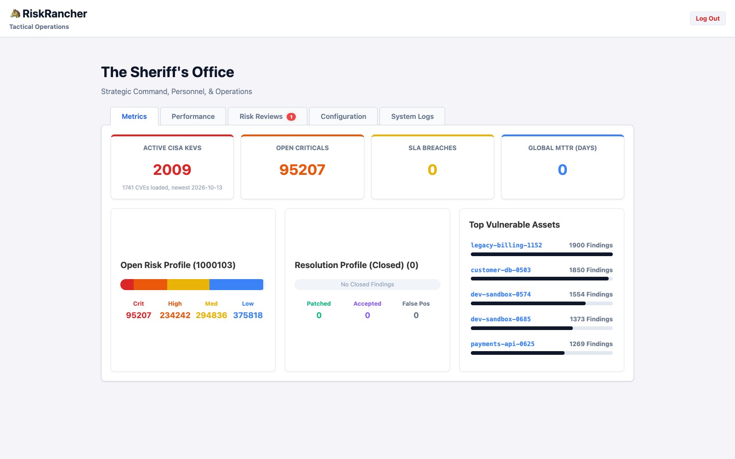This screenshot has width=735, height=459.
Task: Click the RiskRancher horse logo icon
Action: coord(15,14)
